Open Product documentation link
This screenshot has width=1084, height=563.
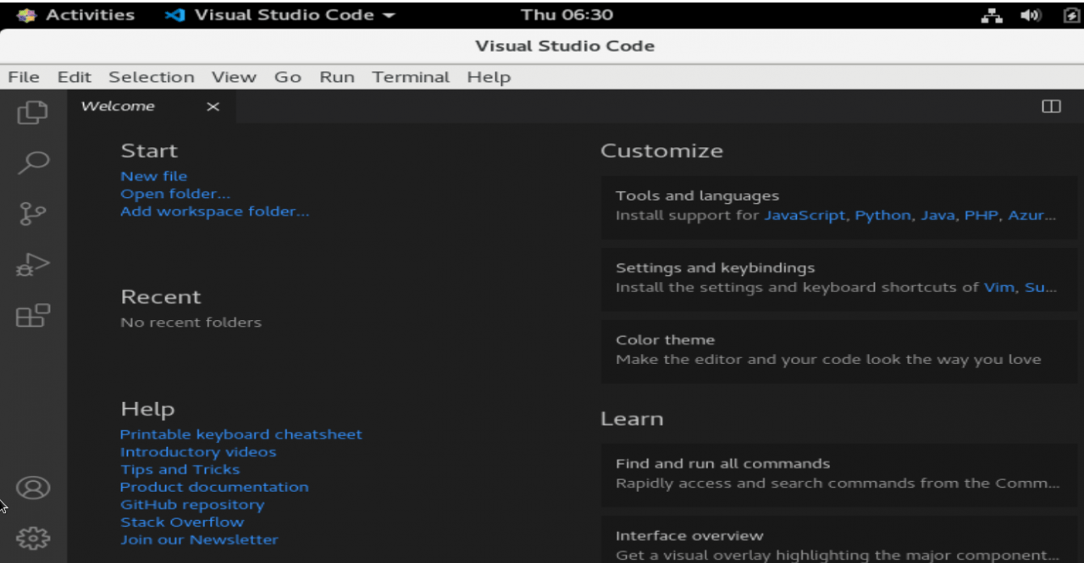coord(214,487)
